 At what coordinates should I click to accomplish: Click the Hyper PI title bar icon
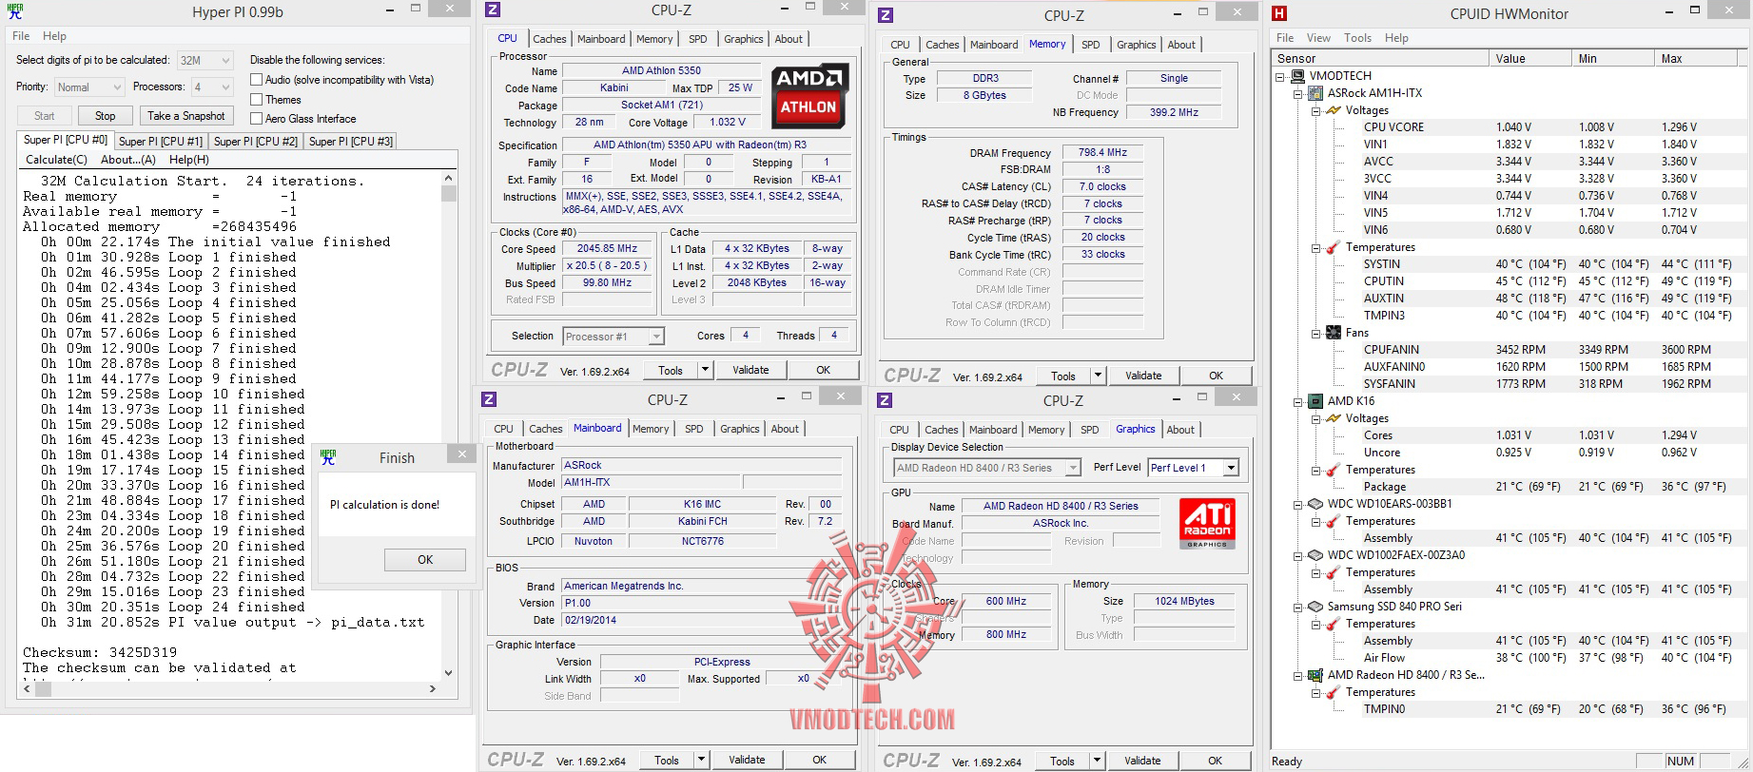point(14,11)
